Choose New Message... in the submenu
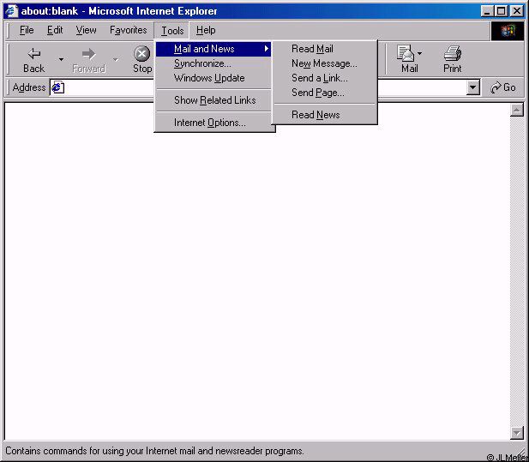This screenshot has width=529, height=462. point(325,63)
